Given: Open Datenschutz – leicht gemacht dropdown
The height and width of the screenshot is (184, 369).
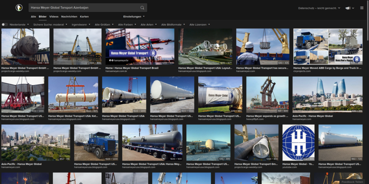Looking at the screenshot, I should click(319, 8).
